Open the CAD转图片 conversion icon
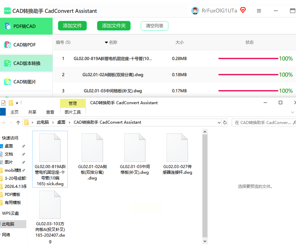The image size is (296, 244). (7, 82)
